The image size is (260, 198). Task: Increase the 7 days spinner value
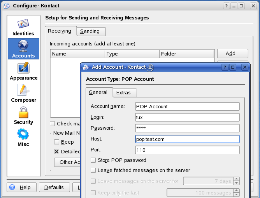pyautogui.click(x=236, y=179)
